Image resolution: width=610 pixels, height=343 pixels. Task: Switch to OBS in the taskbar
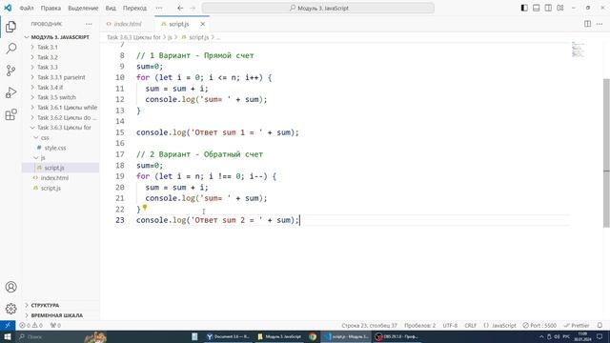396,336
